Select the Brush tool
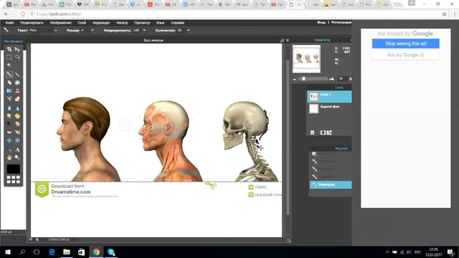Screen dimensions: 459x258 click(x=17, y=75)
